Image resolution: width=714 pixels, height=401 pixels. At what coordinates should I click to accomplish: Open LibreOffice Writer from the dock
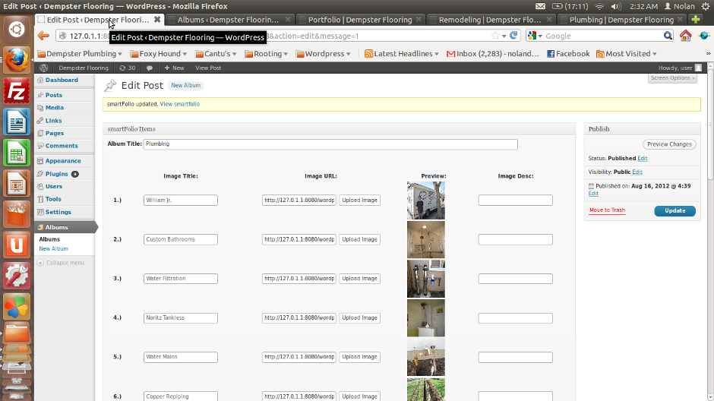point(17,122)
